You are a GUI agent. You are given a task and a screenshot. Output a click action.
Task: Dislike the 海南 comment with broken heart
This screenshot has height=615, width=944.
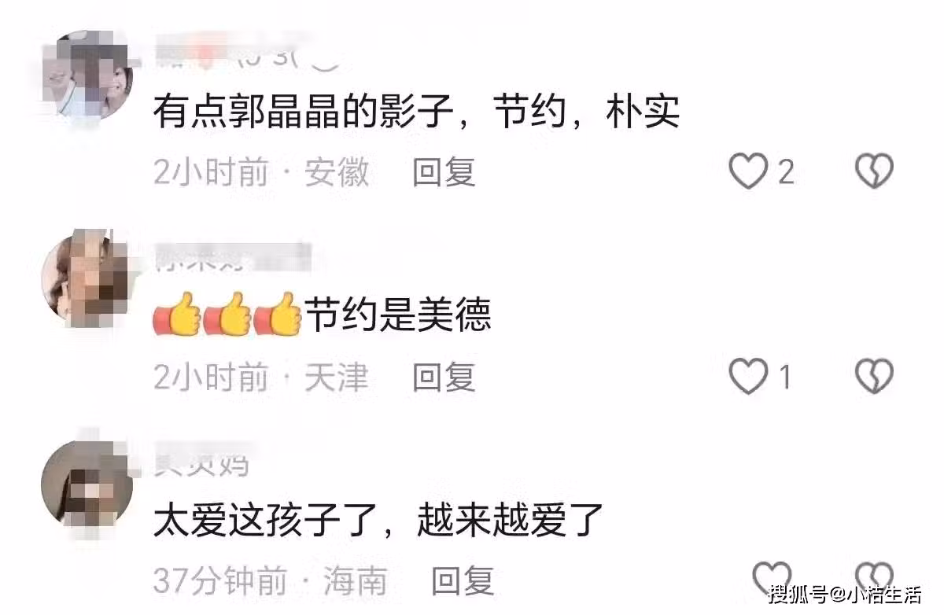click(875, 579)
